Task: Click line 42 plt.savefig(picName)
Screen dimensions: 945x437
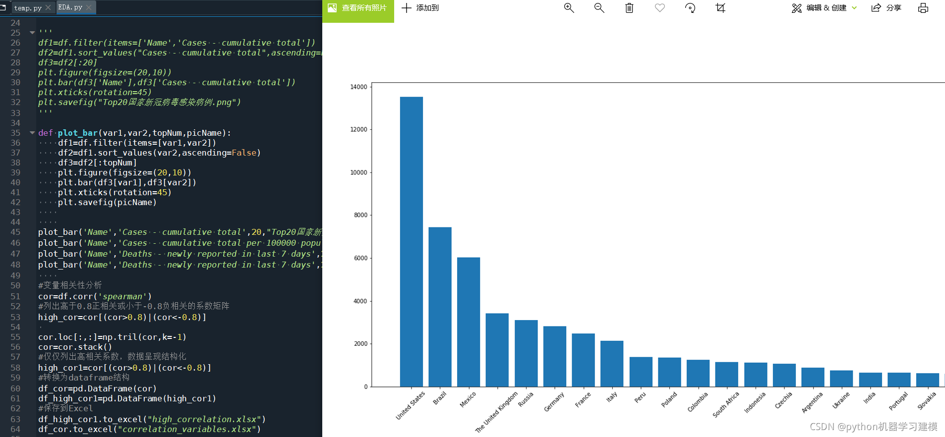Action: (107, 202)
